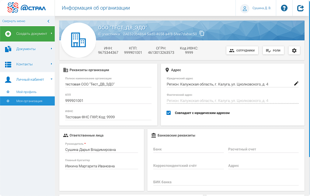
Task: Open 'Мой профиль' menu item
Action: [x=26, y=92]
